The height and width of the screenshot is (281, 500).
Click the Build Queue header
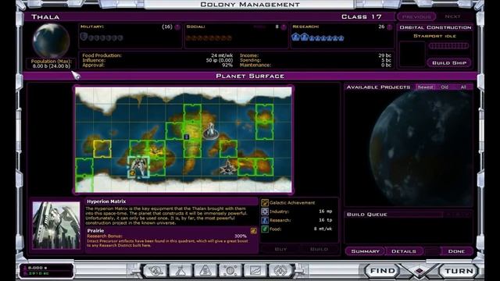click(366, 215)
